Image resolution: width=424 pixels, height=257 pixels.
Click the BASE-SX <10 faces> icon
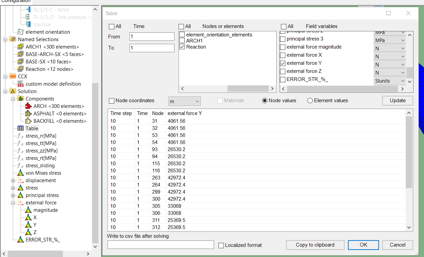point(21,62)
